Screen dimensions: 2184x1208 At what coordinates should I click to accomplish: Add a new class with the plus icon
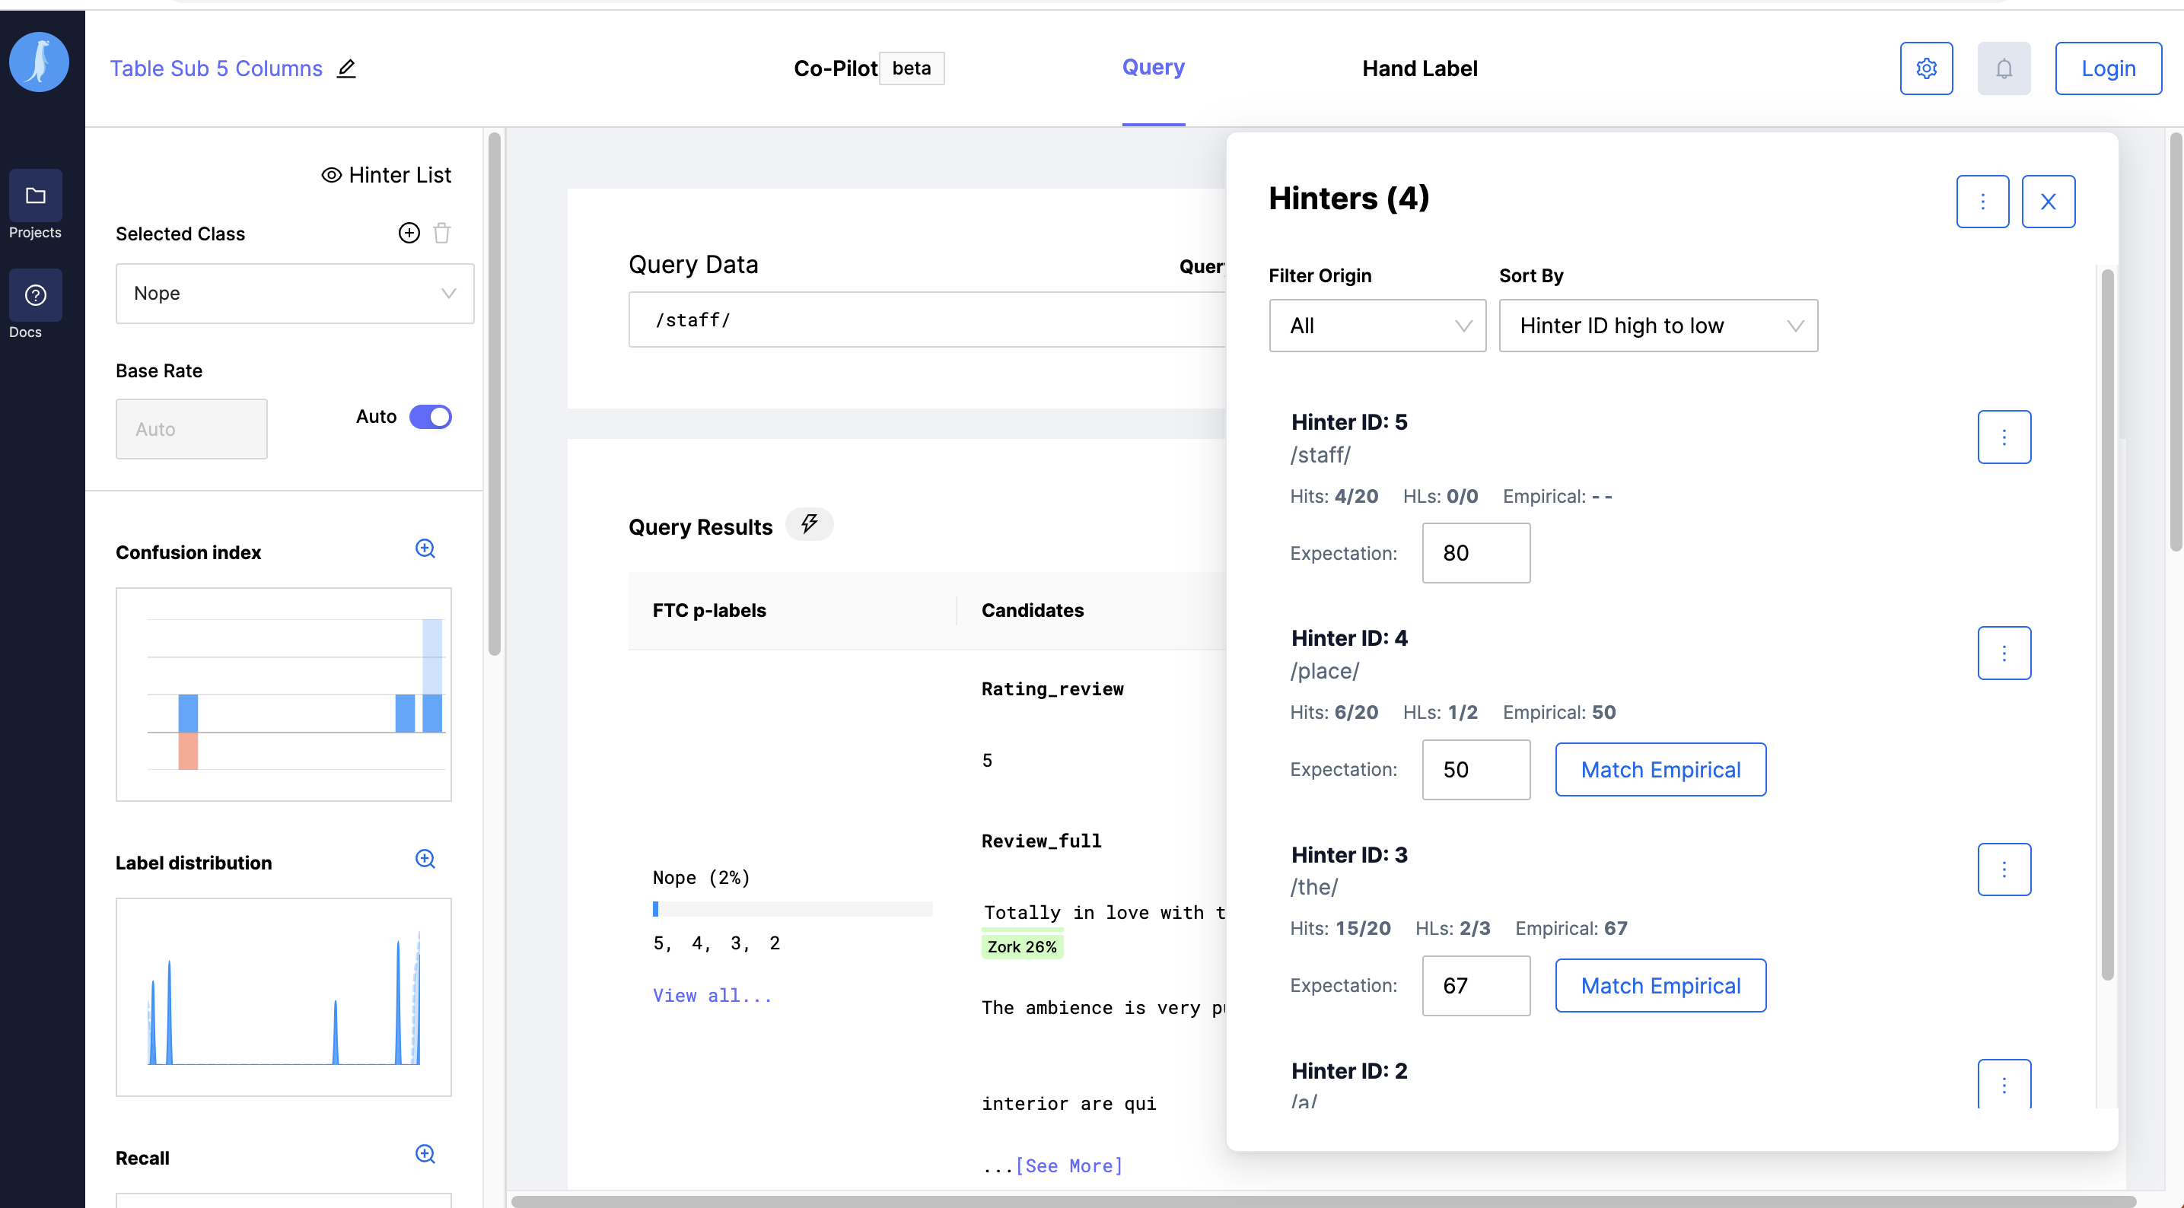coord(409,233)
